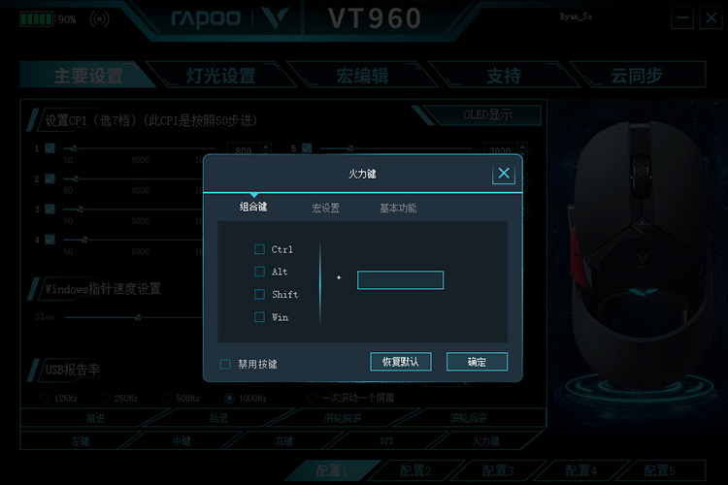
Task: Open the 基本功能 tab
Action: point(398,208)
